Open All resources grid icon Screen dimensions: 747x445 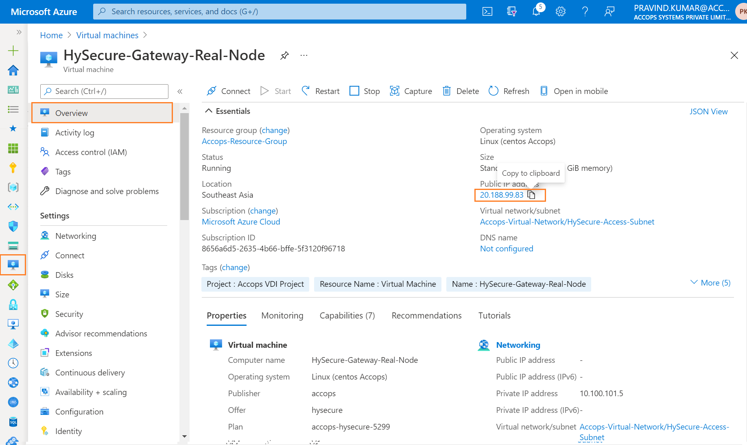tap(13, 148)
